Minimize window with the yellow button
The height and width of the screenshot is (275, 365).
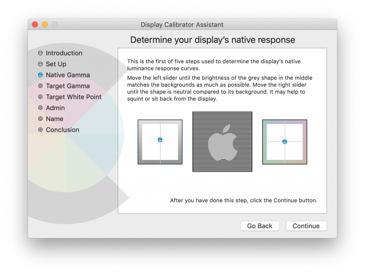45,25
